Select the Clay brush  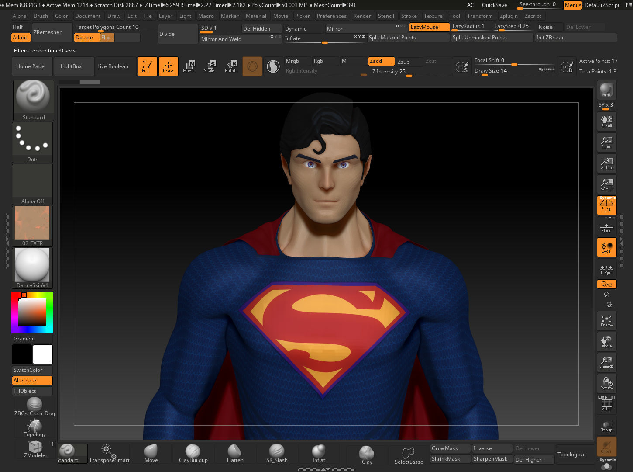click(367, 455)
